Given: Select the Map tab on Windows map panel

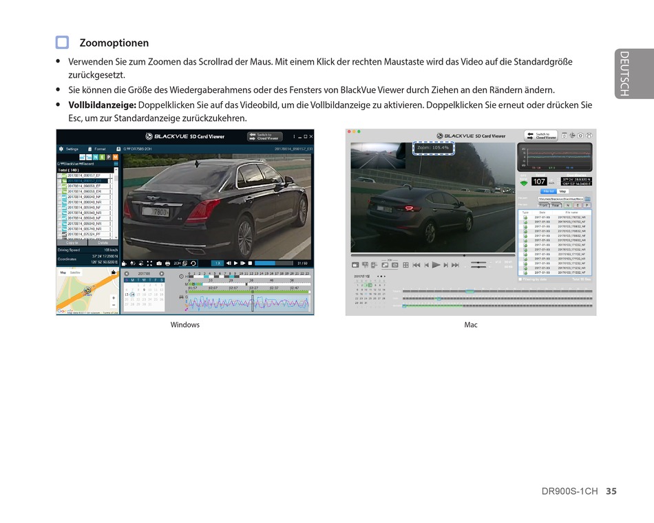Looking at the screenshot, I should click(63, 273).
